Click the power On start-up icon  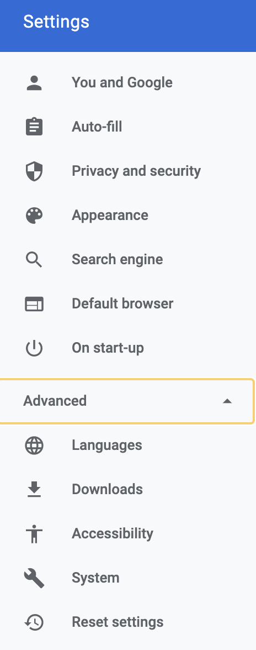point(34,348)
